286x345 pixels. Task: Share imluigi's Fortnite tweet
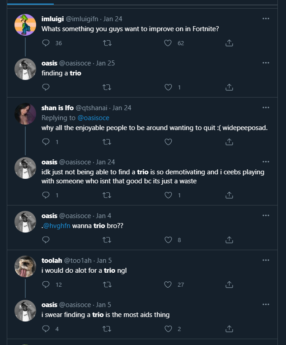[x=229, y=43]
